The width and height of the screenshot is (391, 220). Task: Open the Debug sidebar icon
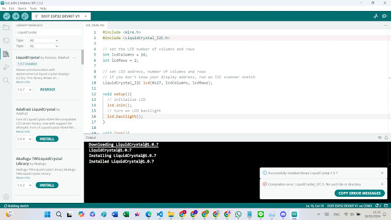(6, 67)
